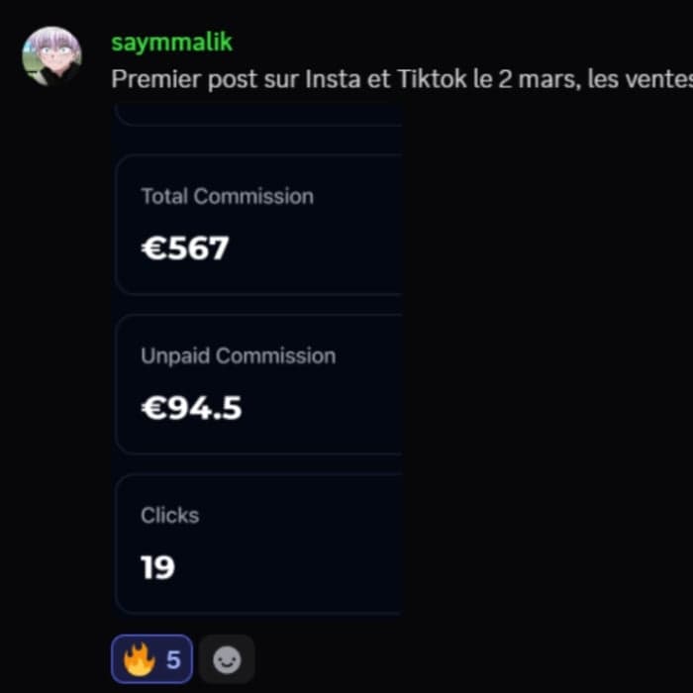Screen dimensions: 693x693
Task: Click the Clicks label
Action: coord(169,516)
